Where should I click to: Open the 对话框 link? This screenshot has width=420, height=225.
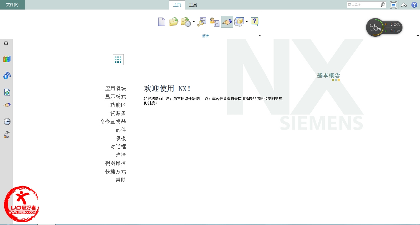pos(118,147)
